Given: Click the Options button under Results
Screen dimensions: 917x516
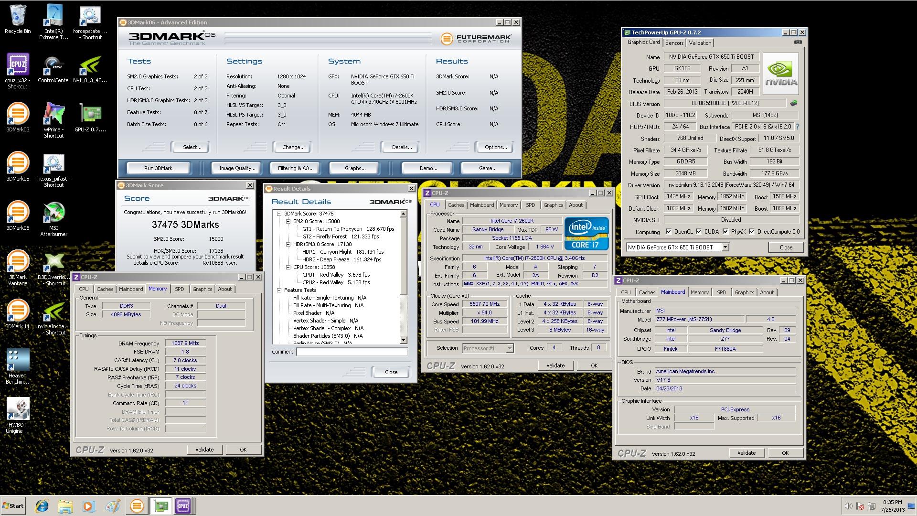Looking at the screenshot, I should tap(496, 147).
